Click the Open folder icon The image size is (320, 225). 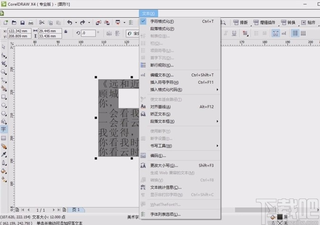click(x=14, y=22)
